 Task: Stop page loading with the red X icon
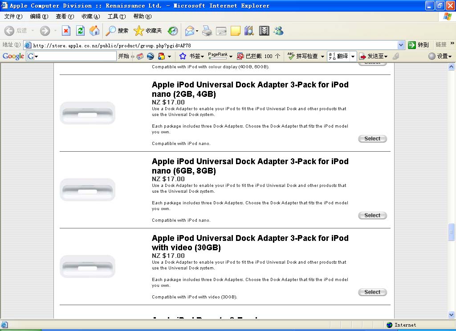66,31
